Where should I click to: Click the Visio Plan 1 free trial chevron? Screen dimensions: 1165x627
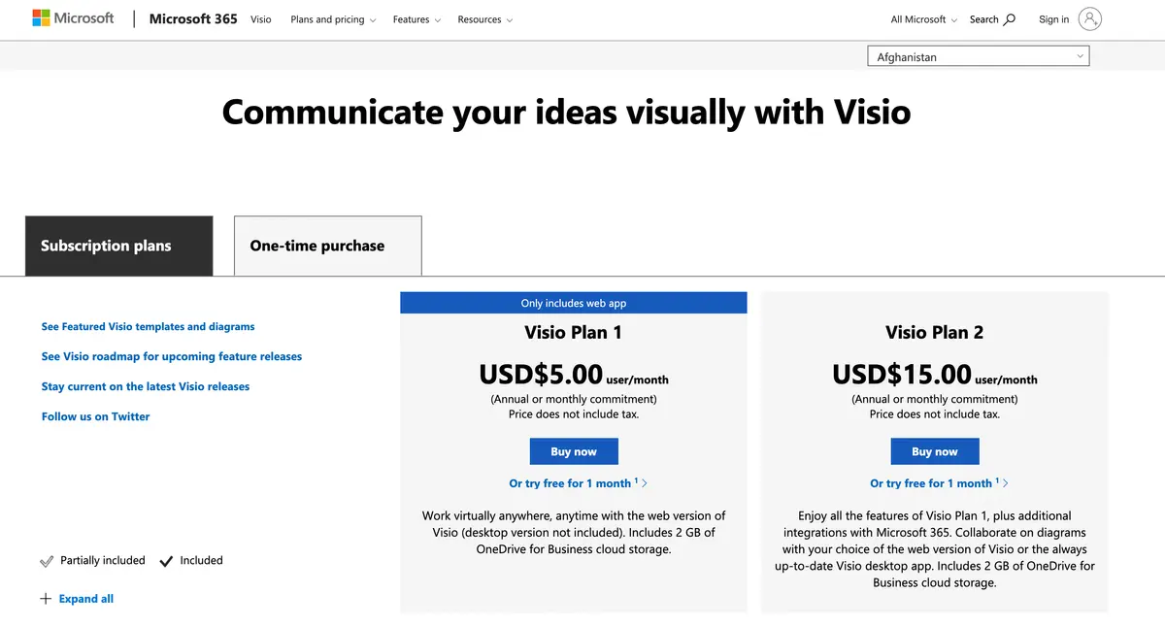pos(645,483)
